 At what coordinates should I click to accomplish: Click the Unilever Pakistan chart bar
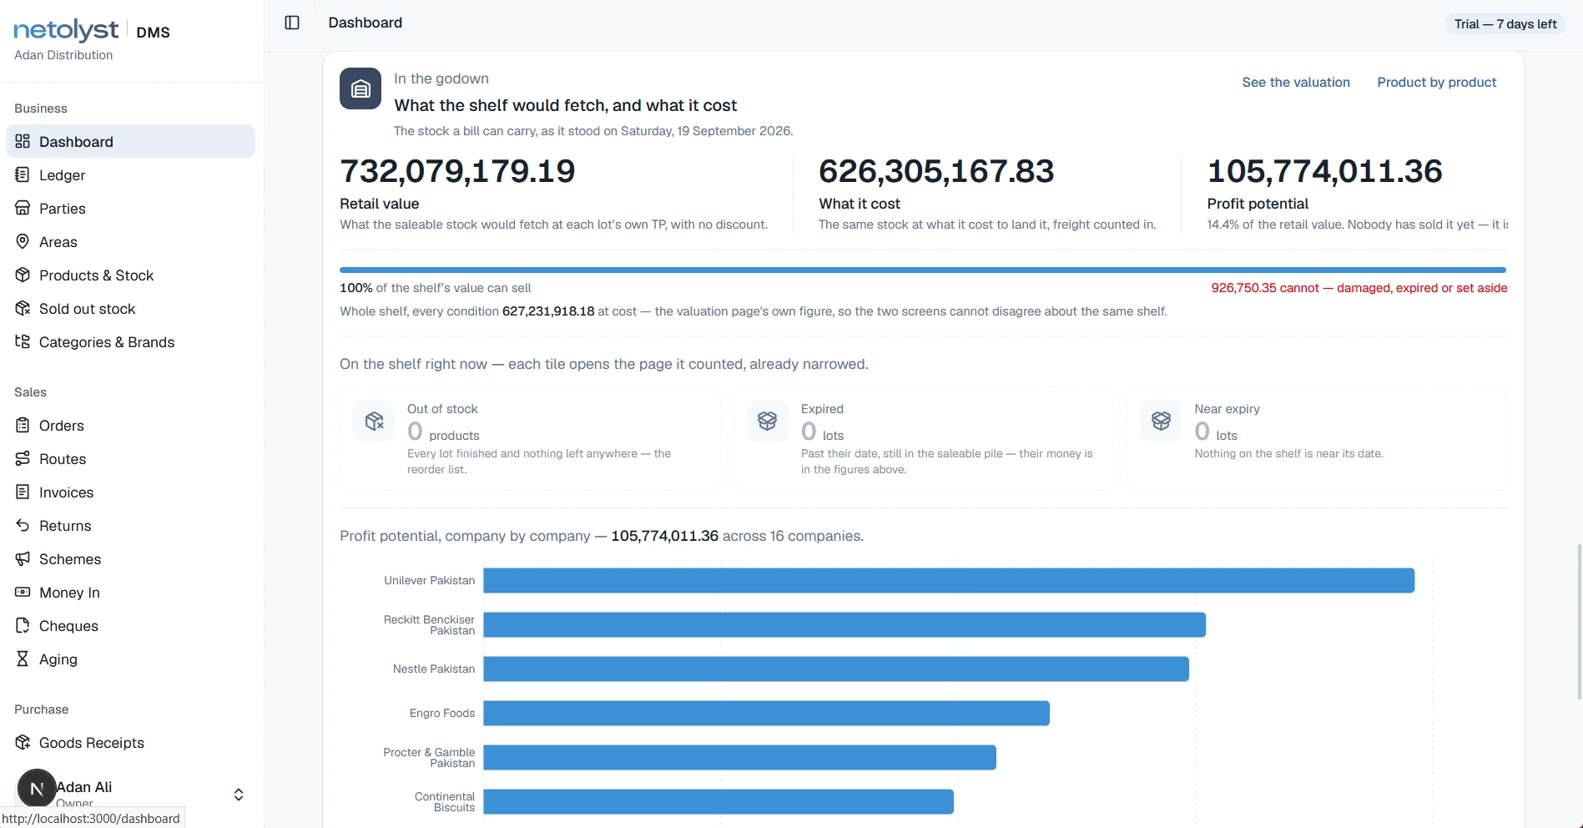click(949, 580)
